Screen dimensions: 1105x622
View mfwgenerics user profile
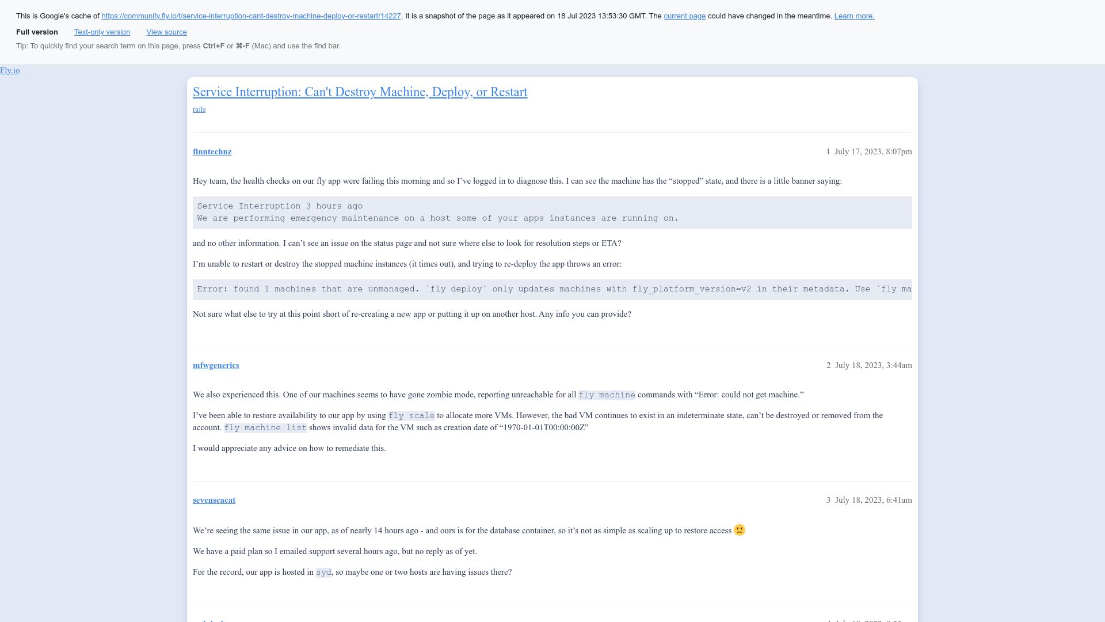pyautogui.click(x=216, y=365)
